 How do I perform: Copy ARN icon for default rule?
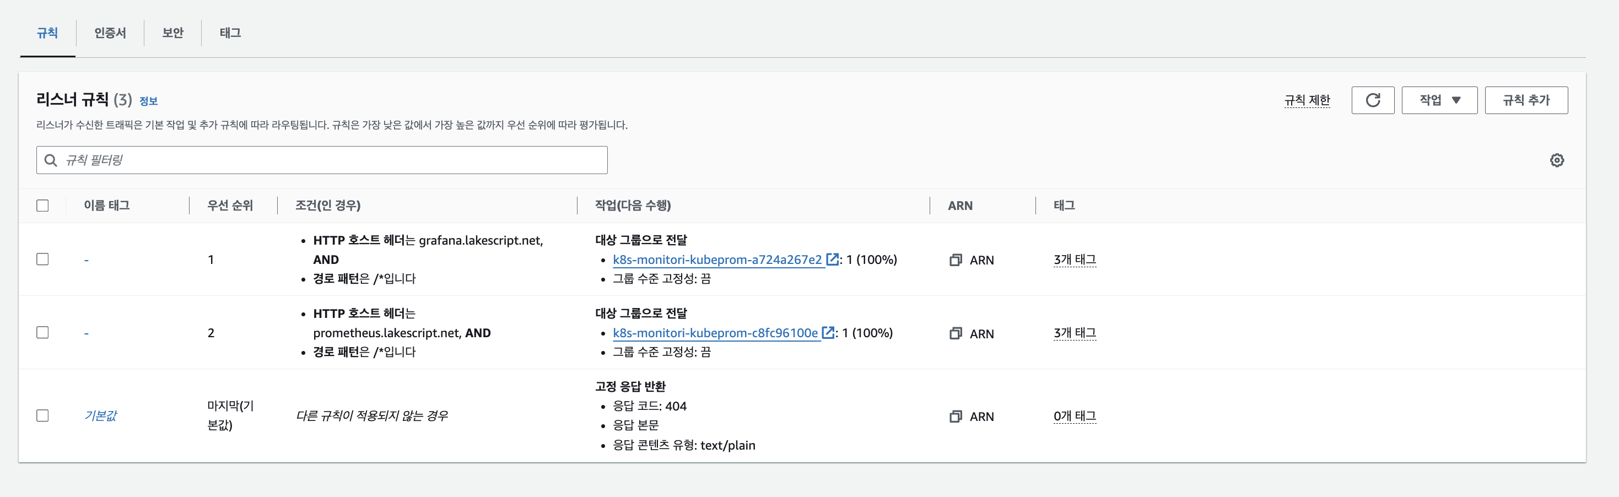coord(956,416)
